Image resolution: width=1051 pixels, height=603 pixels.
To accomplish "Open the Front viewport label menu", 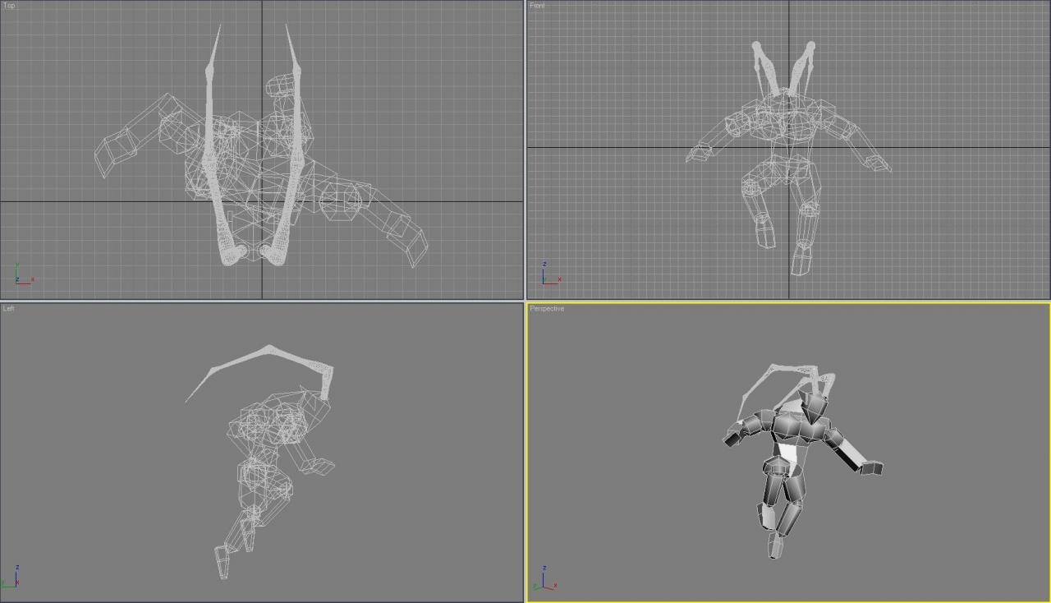I will 537,6.
